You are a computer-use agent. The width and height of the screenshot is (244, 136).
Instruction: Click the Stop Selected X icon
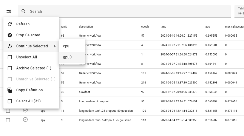pyautogui.click(x=10, y=35)
